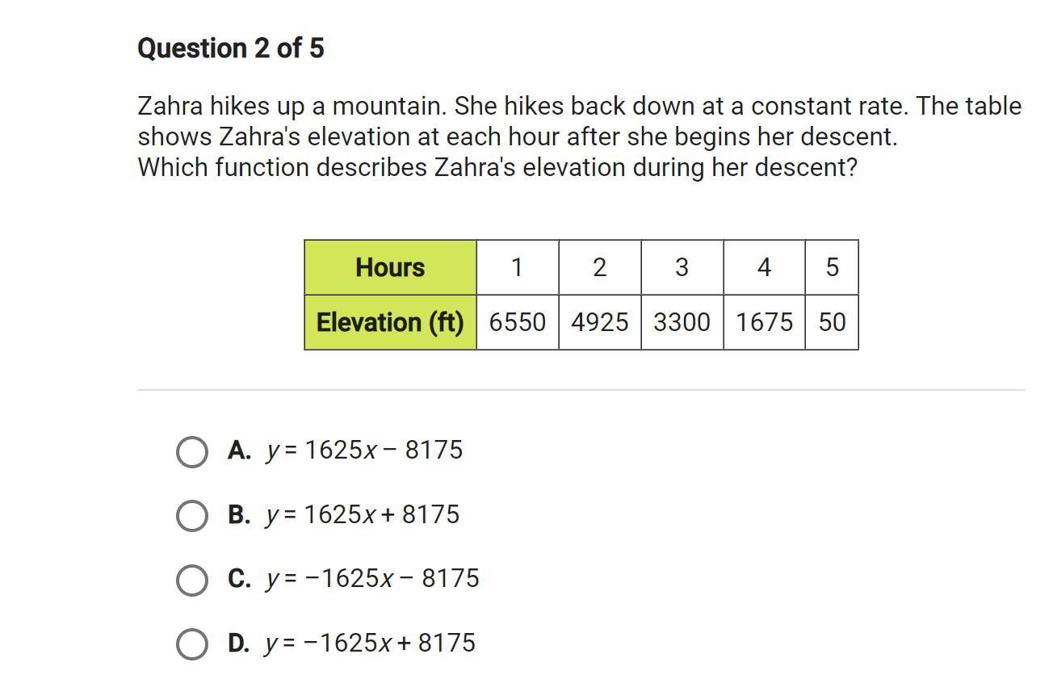Choose the radio circle for option B
Image resolution: width=1053 pixels, height=696 pixels.
pos(191,516)
